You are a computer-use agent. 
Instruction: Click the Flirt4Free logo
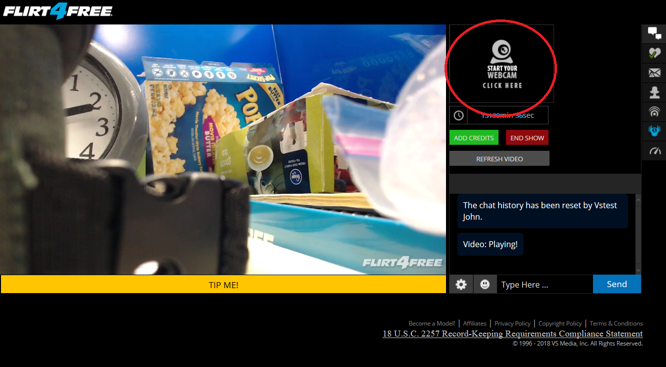pos(58,11)
